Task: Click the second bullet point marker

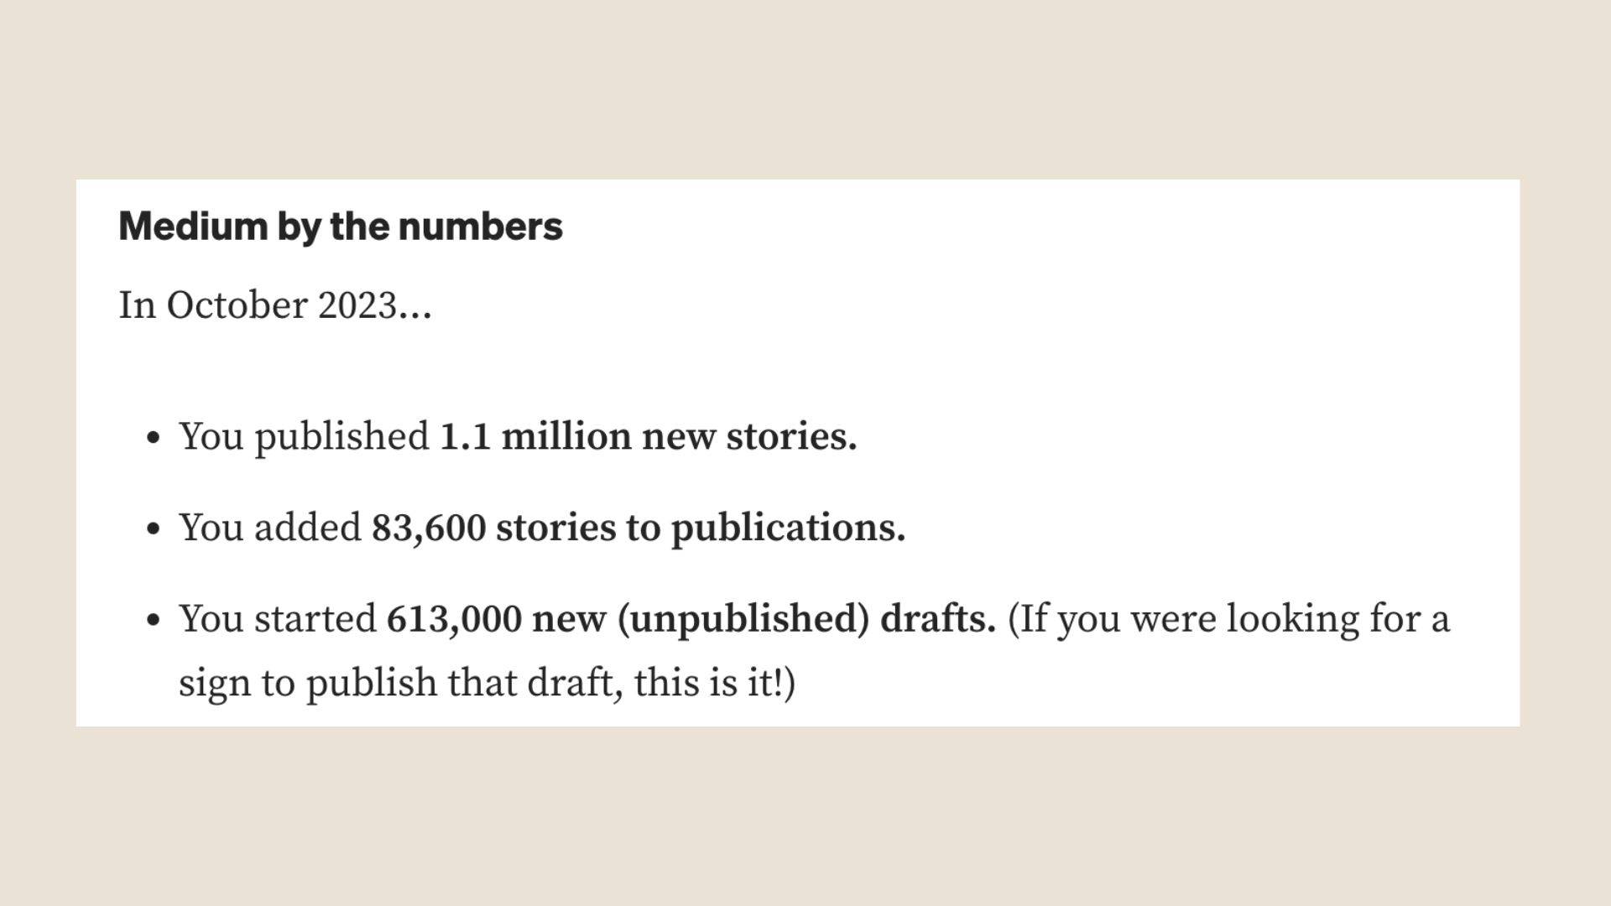Action: point(153,529)
